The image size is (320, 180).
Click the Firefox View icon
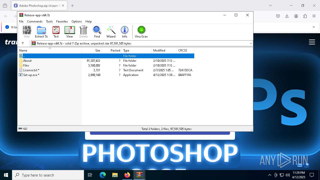click(5, 5)
